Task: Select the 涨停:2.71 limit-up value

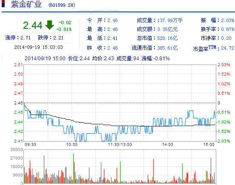Action: tap(18, 38)
